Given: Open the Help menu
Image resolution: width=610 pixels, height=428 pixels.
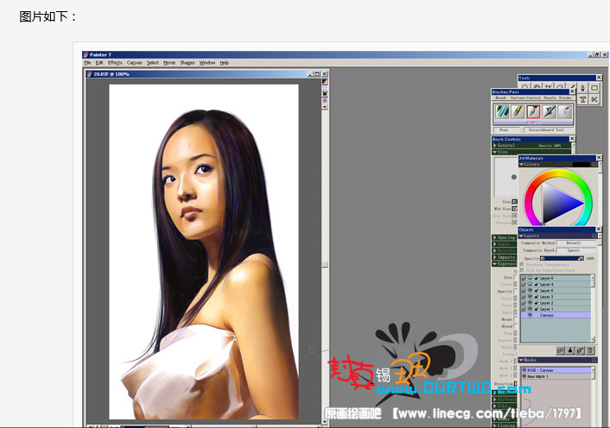Looking at the screenshot, I should pyautogui.click(x=225, y=62).
